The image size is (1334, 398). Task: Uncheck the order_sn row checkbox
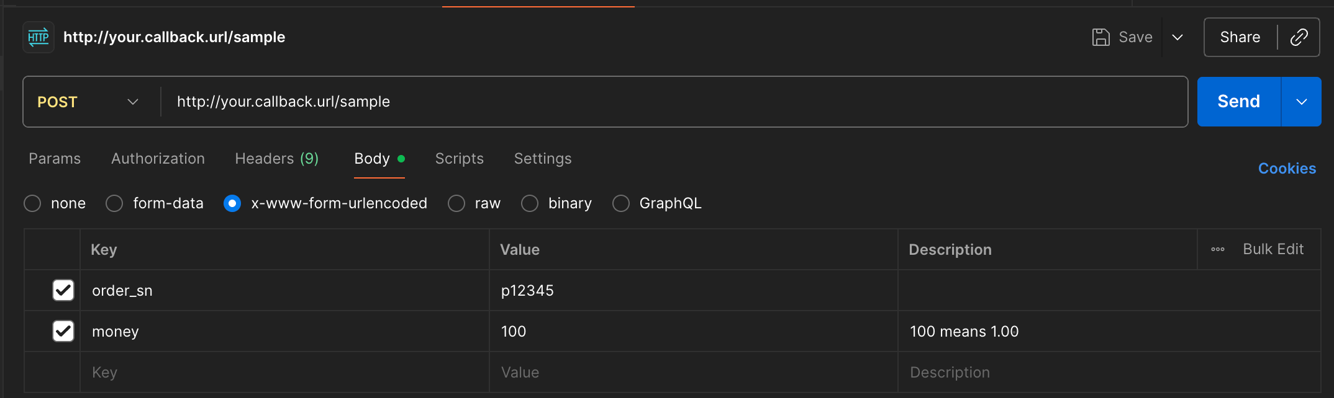(63, 290)
